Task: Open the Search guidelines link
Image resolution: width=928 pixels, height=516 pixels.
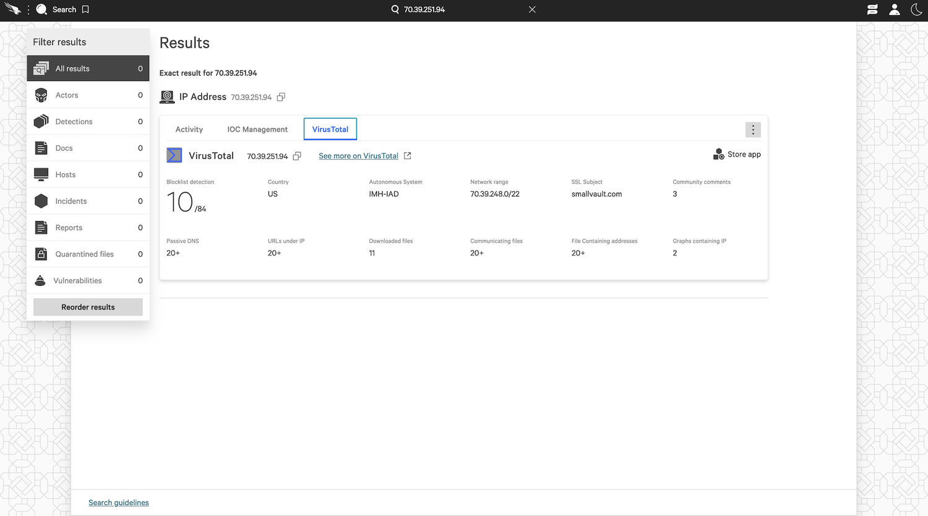Action: coord(118,502)
